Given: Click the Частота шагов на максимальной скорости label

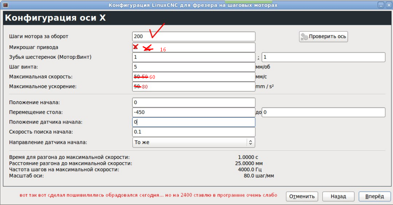Looking at the screenshot, I should tap(64, 170).
